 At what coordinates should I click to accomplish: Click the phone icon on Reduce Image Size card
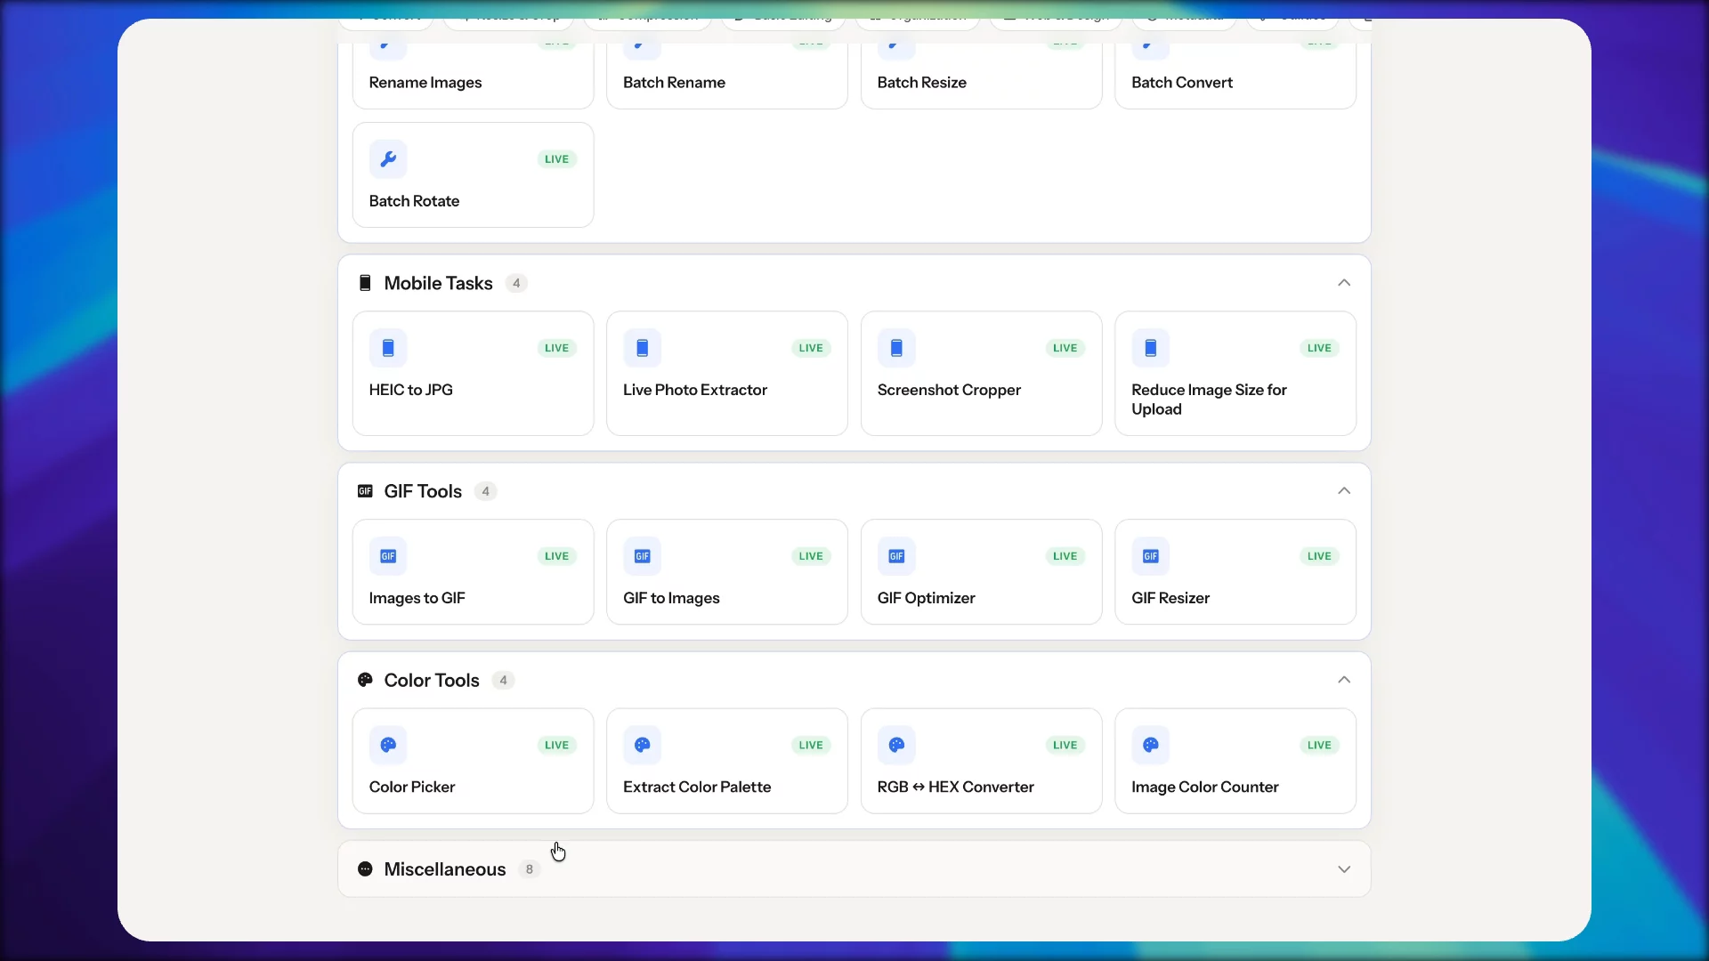[x=1151, y=348]
